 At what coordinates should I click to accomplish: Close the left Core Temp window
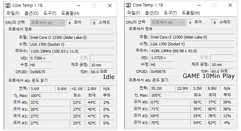[x=110, y=6]
